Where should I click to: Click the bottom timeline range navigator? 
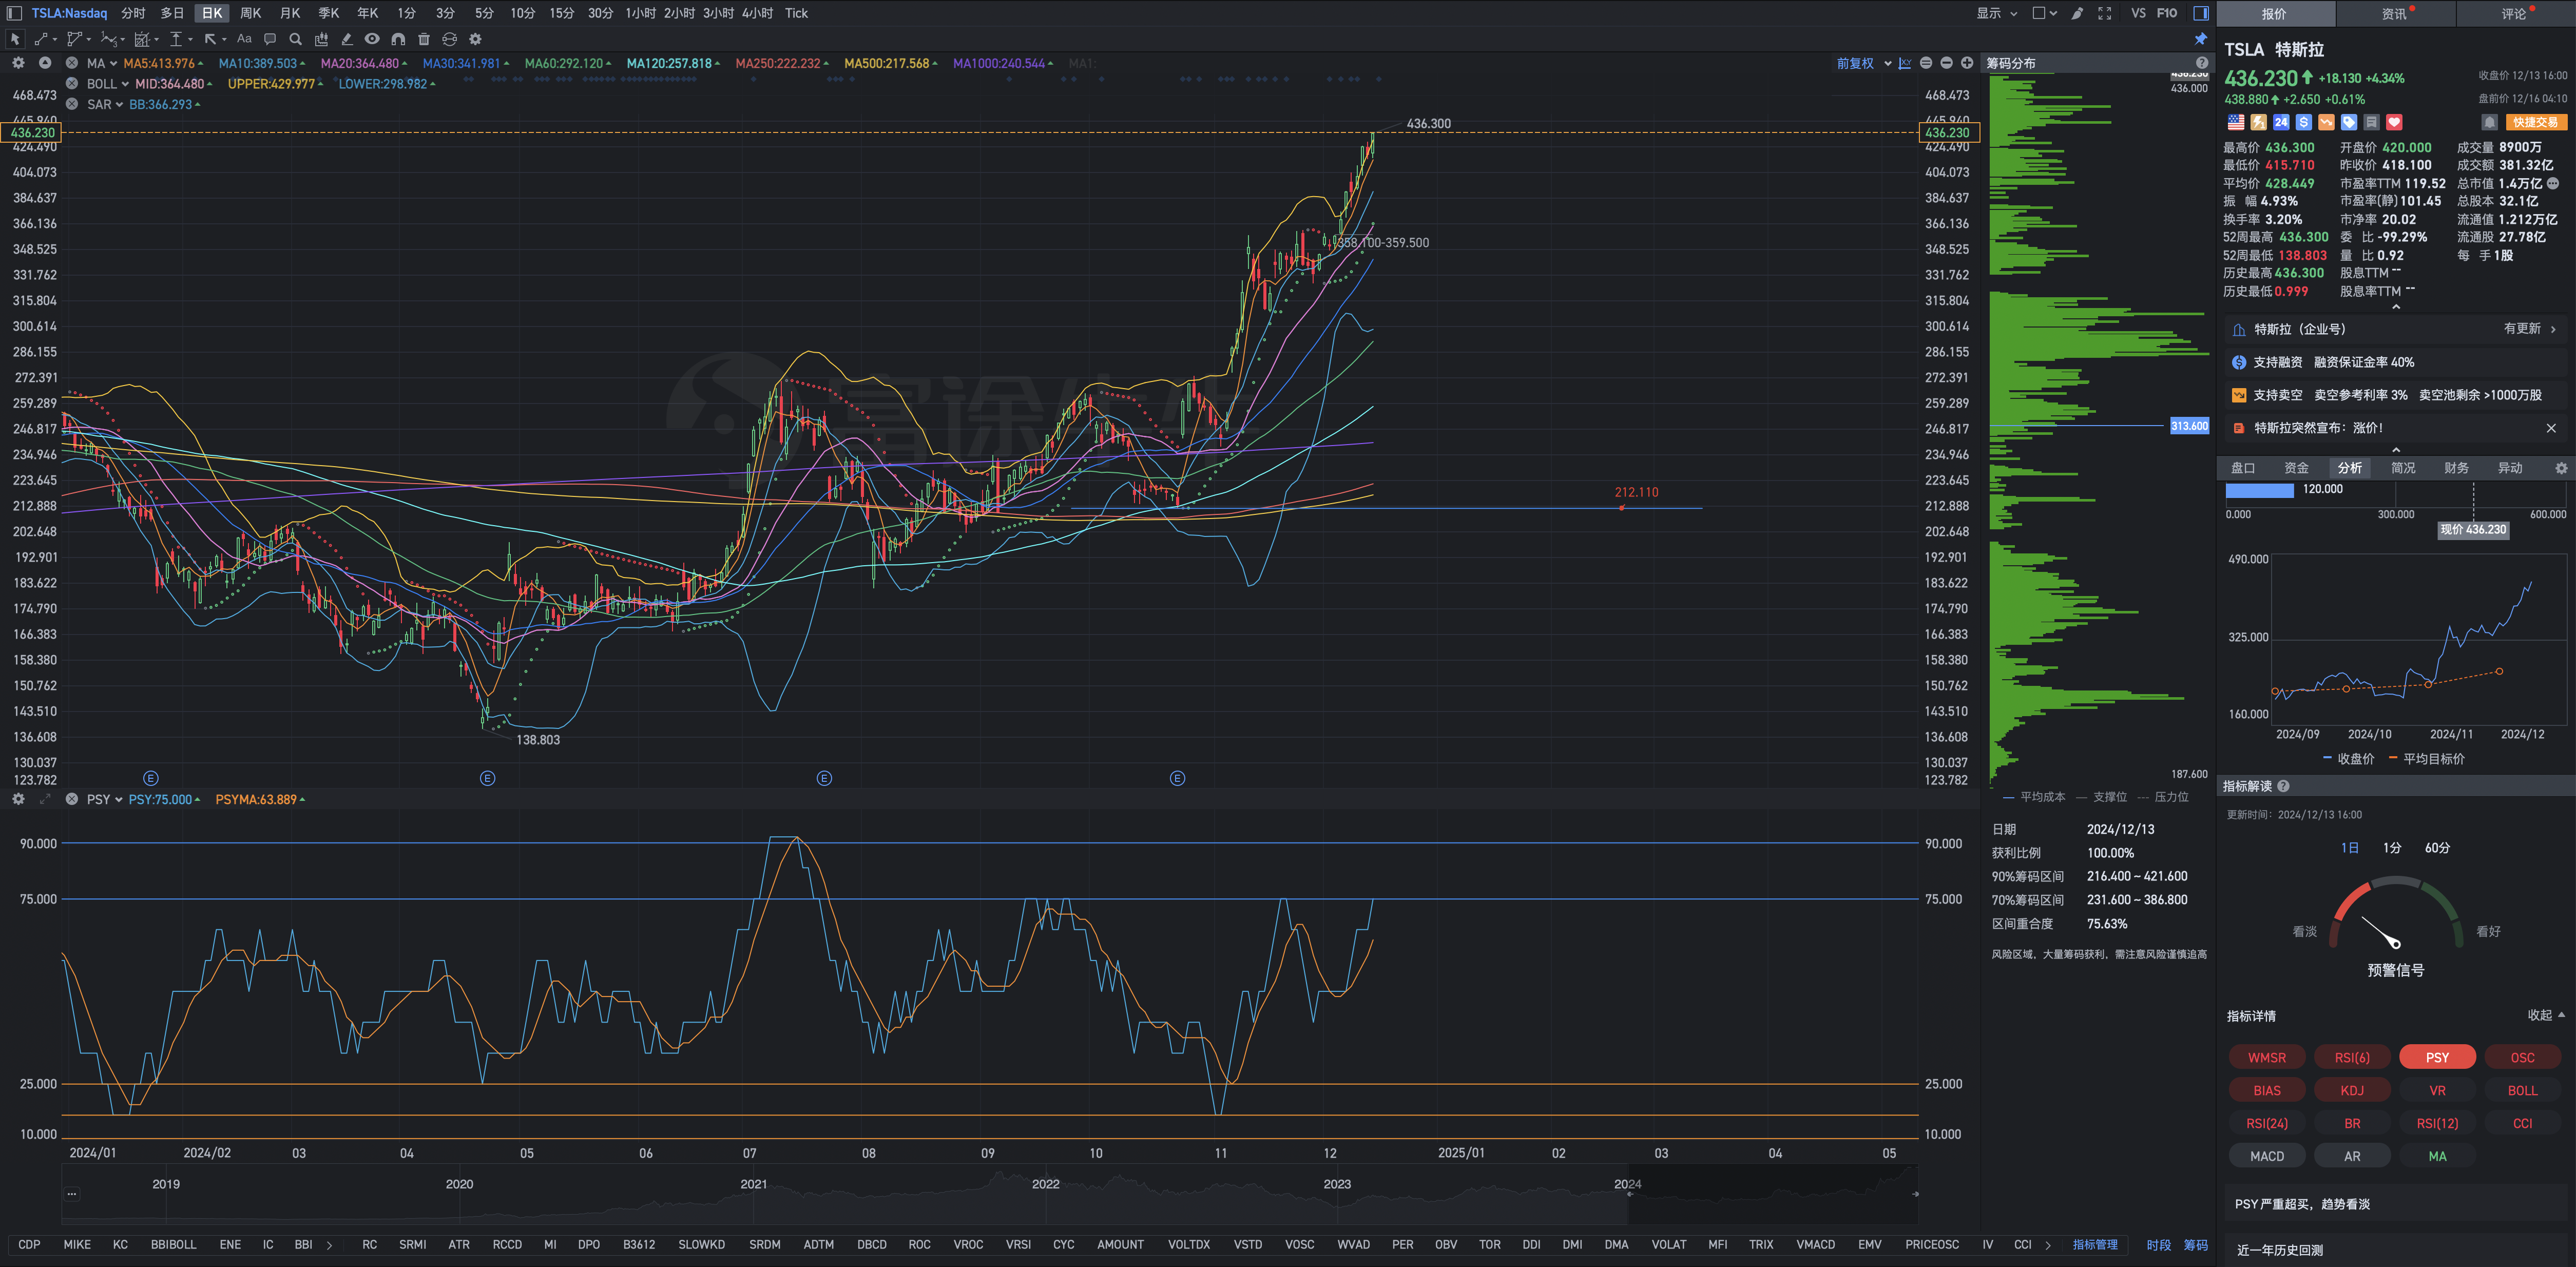coord(990,1194)
